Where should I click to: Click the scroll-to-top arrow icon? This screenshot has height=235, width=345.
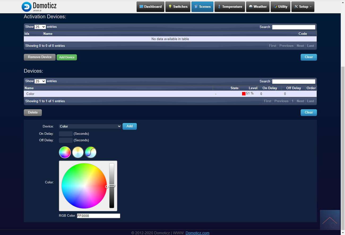330,220
